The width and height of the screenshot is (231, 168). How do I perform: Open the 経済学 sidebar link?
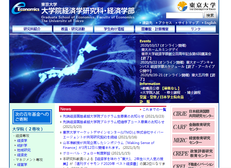click(x=22, y=141)
